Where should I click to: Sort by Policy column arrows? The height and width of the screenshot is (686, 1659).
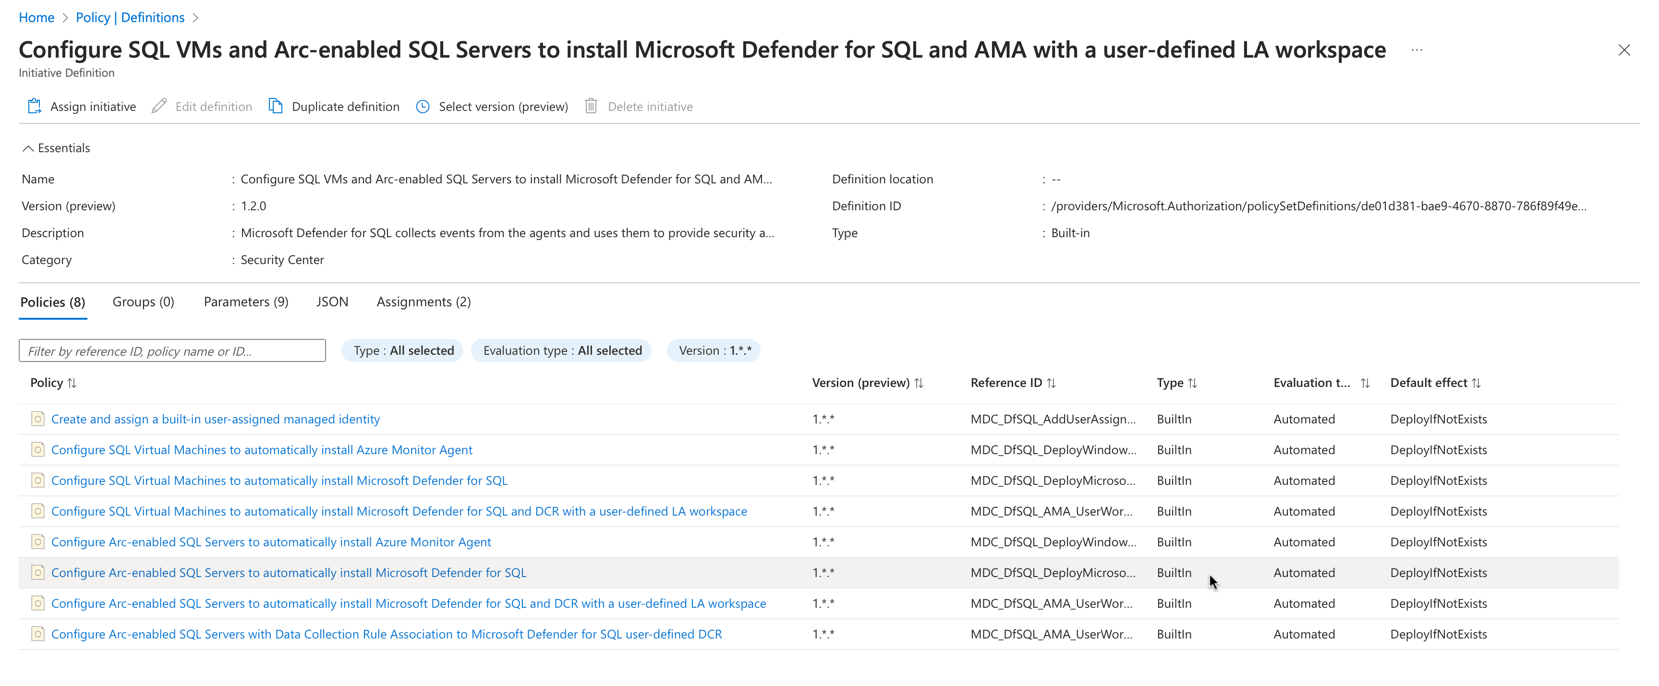pyautogui.click(x=72, y=383)
